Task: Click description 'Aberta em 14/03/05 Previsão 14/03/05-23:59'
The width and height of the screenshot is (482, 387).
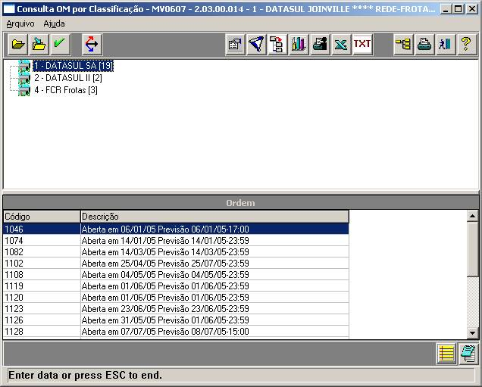Action: pos(165,252)
